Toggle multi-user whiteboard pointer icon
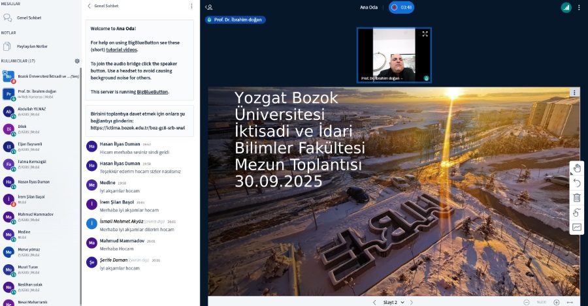Image resolution: width=588 pixels, height=306 pixels. click(577, 213)
